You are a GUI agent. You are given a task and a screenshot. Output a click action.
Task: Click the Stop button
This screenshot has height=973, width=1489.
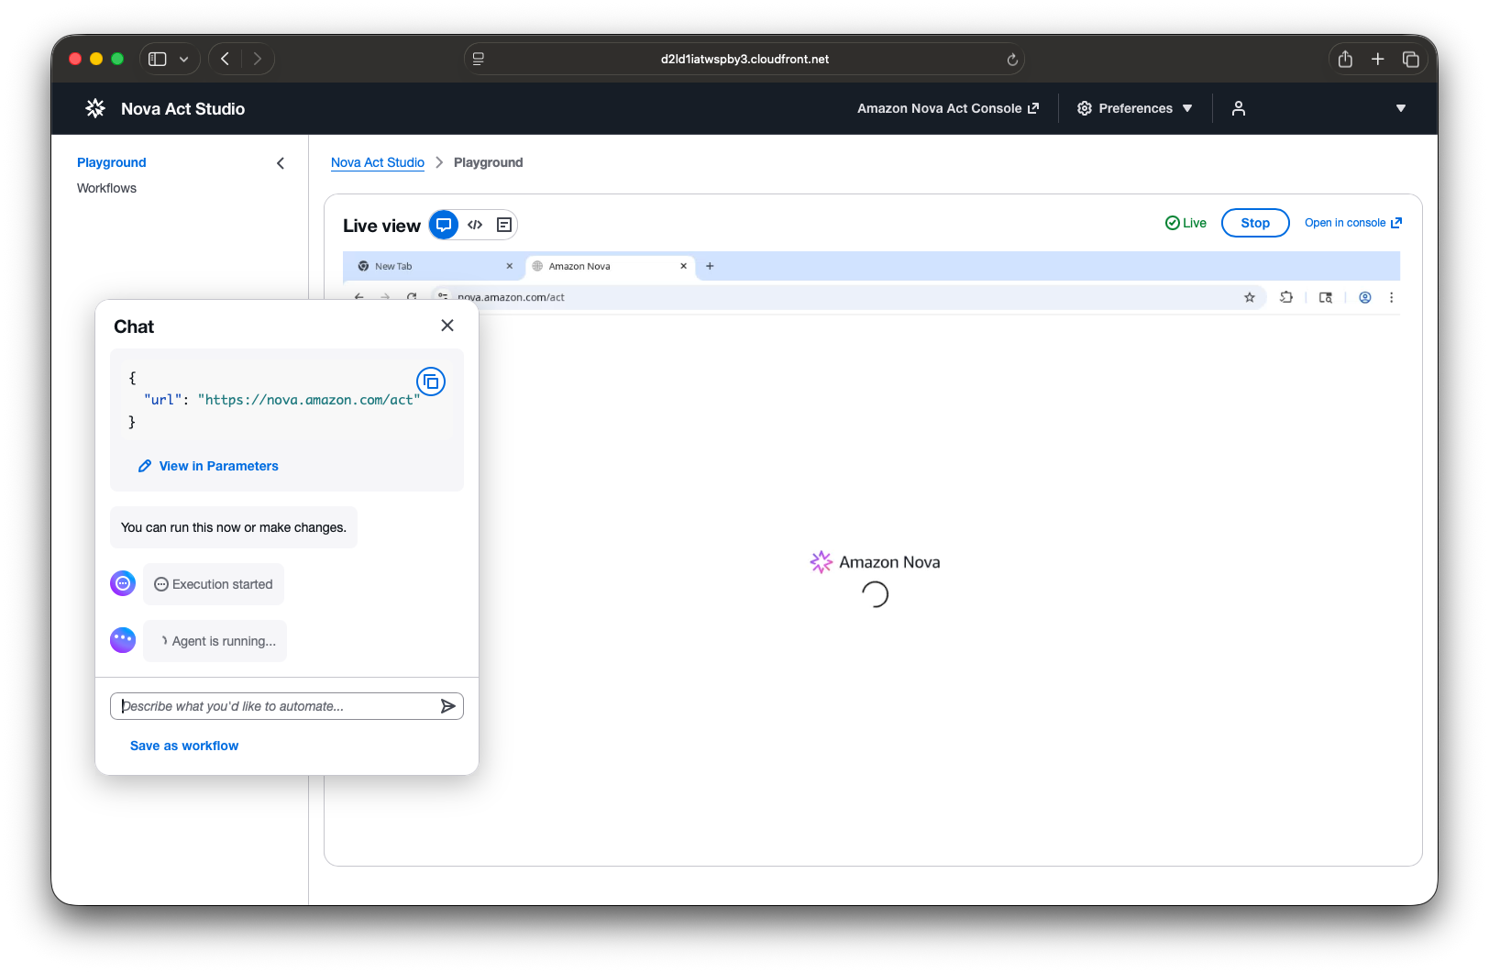pyautogui.click(x=1255, y=223)
